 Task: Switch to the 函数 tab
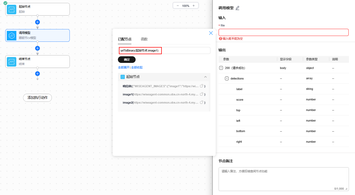click(144, 39)
